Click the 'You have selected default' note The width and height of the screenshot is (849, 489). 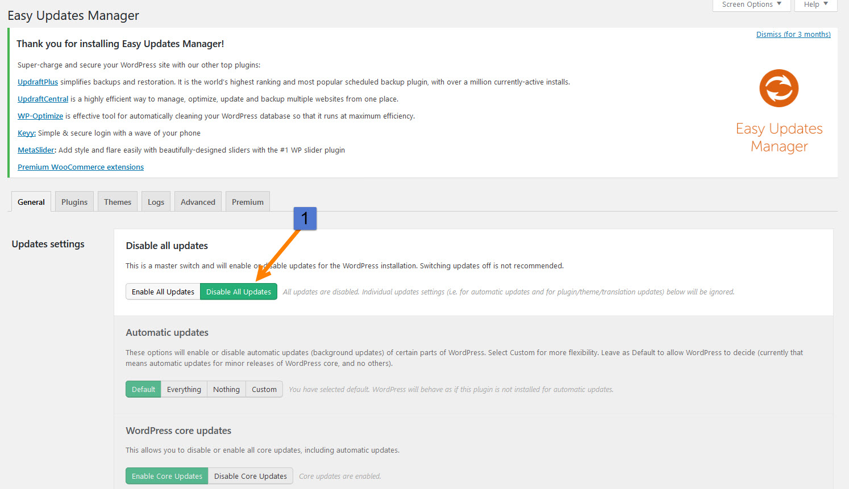451,390
